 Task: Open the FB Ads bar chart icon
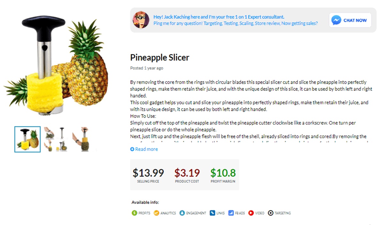pos(231,213)
